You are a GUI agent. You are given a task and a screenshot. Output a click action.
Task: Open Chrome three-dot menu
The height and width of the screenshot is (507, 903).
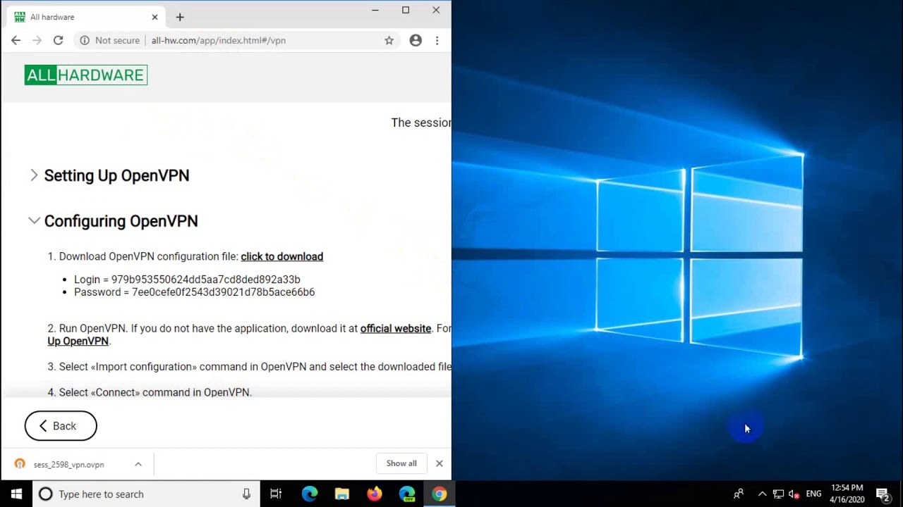coord(437,41)
